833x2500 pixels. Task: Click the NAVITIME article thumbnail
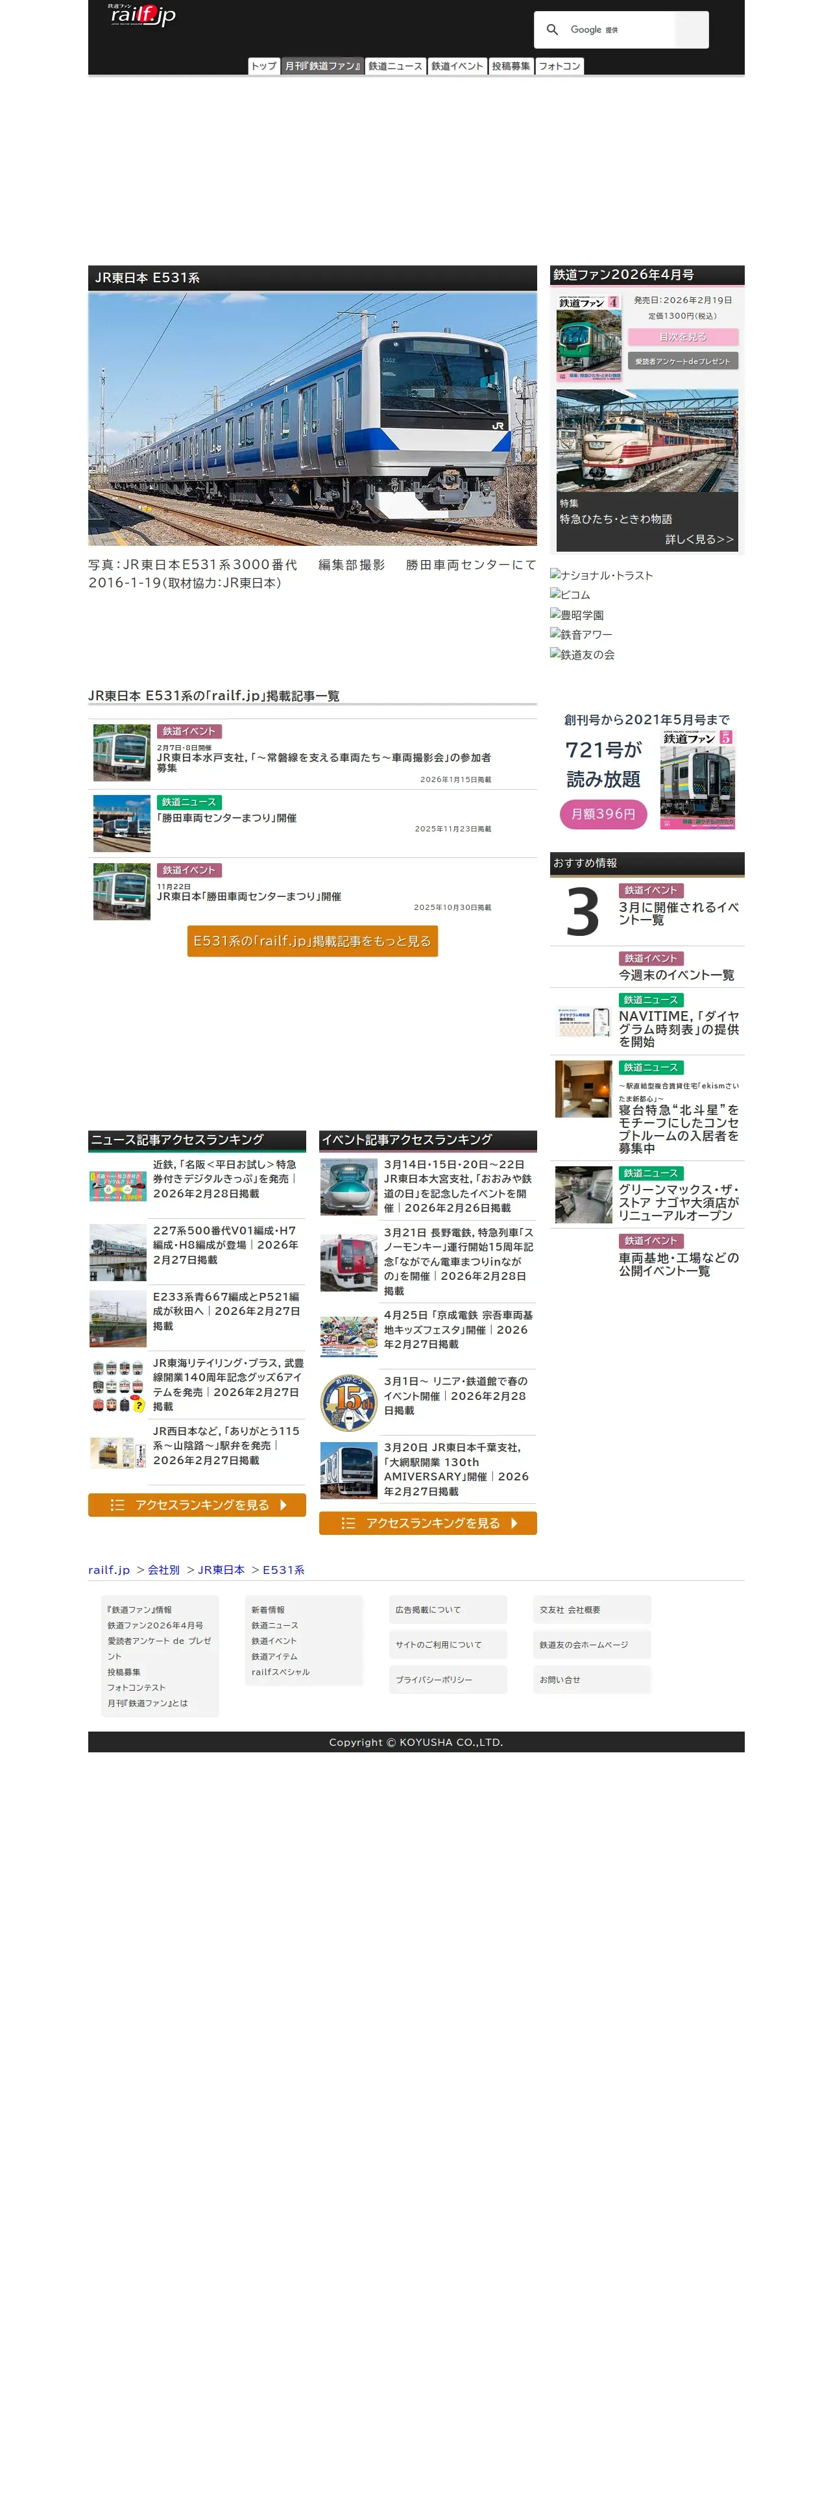click(583, 1021)
